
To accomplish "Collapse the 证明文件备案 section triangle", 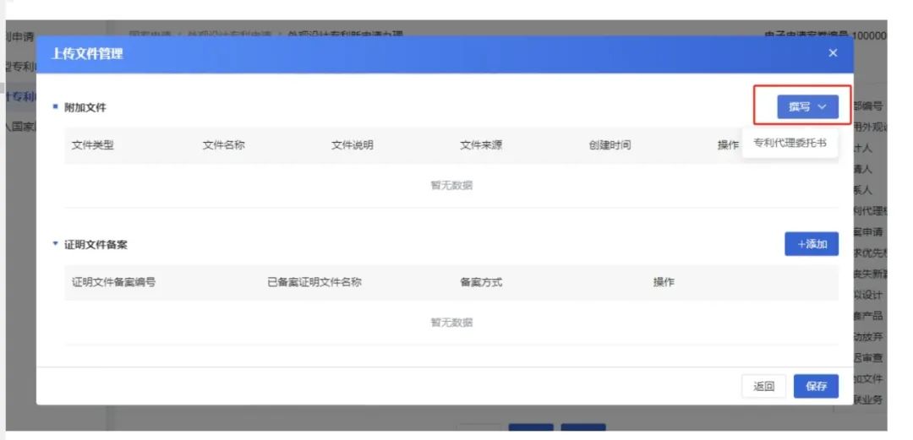I will pyautogui.click(x=56, y=244).
